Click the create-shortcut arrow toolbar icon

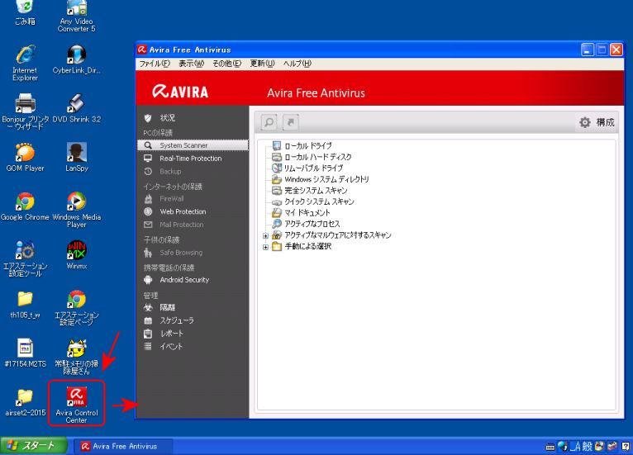(290, 122)
